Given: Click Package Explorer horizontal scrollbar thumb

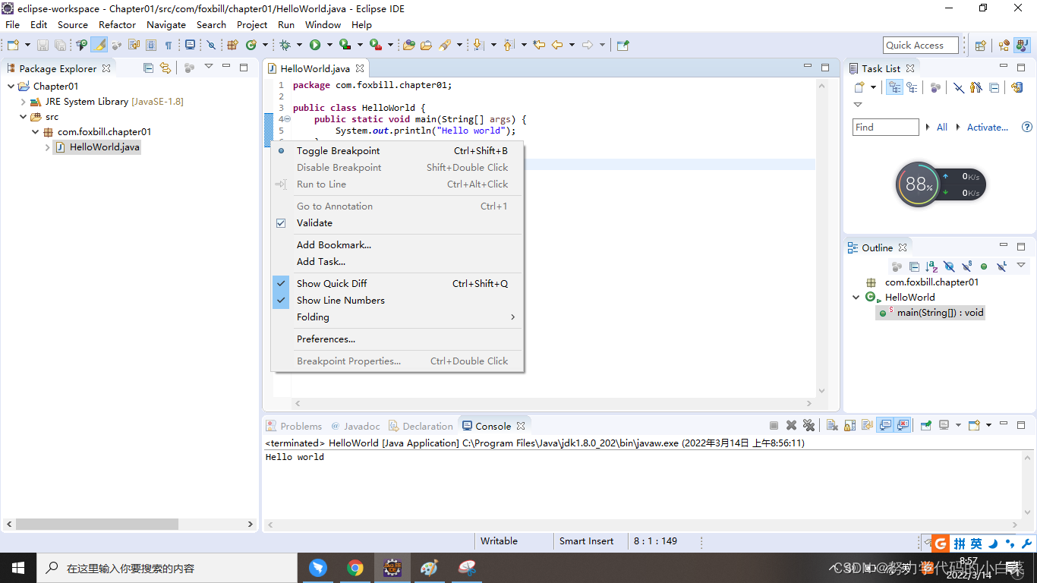Looking at the screenshot, I should [96, 525].
